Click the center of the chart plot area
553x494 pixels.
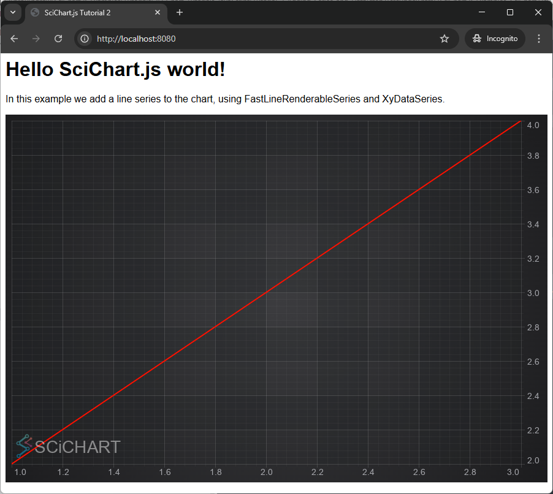pos(267,292)
